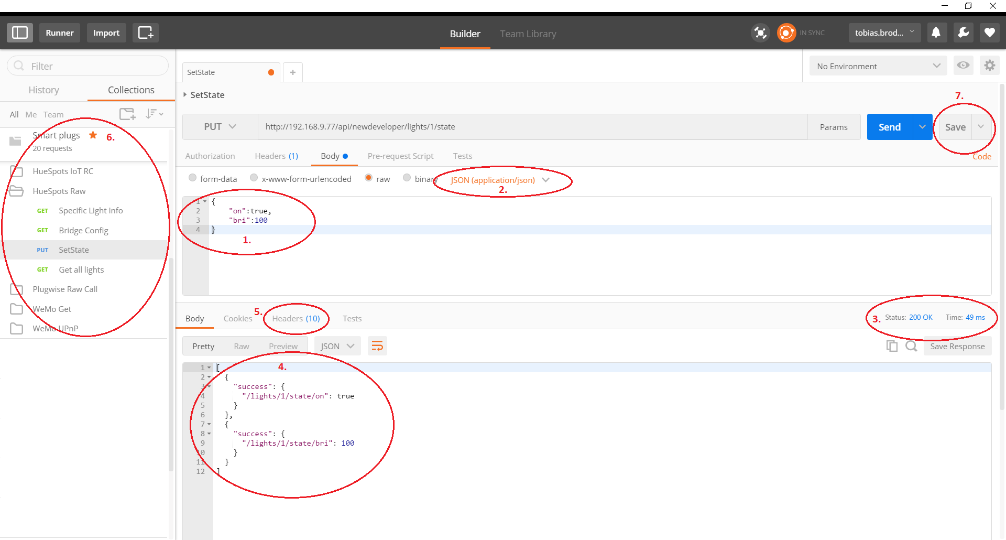Select the form-data radio button

click(192, 178)
